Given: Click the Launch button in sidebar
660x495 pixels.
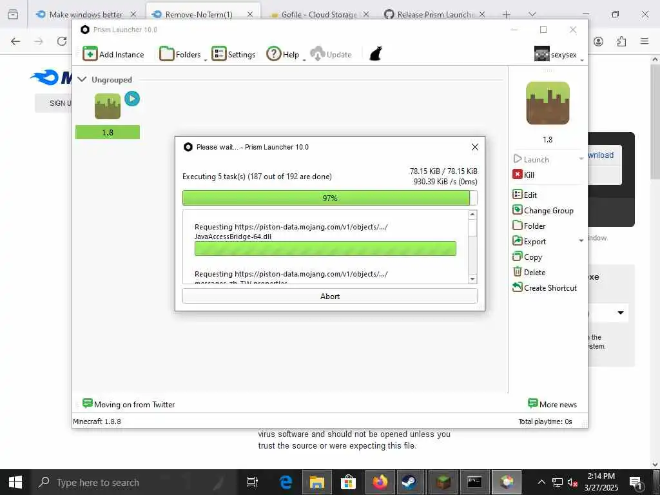Looking at the screenshot, I should tap(532, 160).
